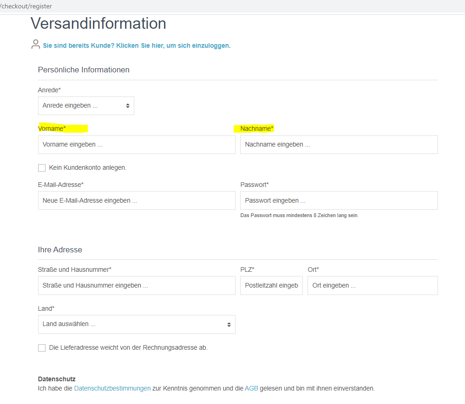The height and width of the screenshot is (404, 465).
Task: Focus the Straße und Hausnummer field
Action: 137,286
